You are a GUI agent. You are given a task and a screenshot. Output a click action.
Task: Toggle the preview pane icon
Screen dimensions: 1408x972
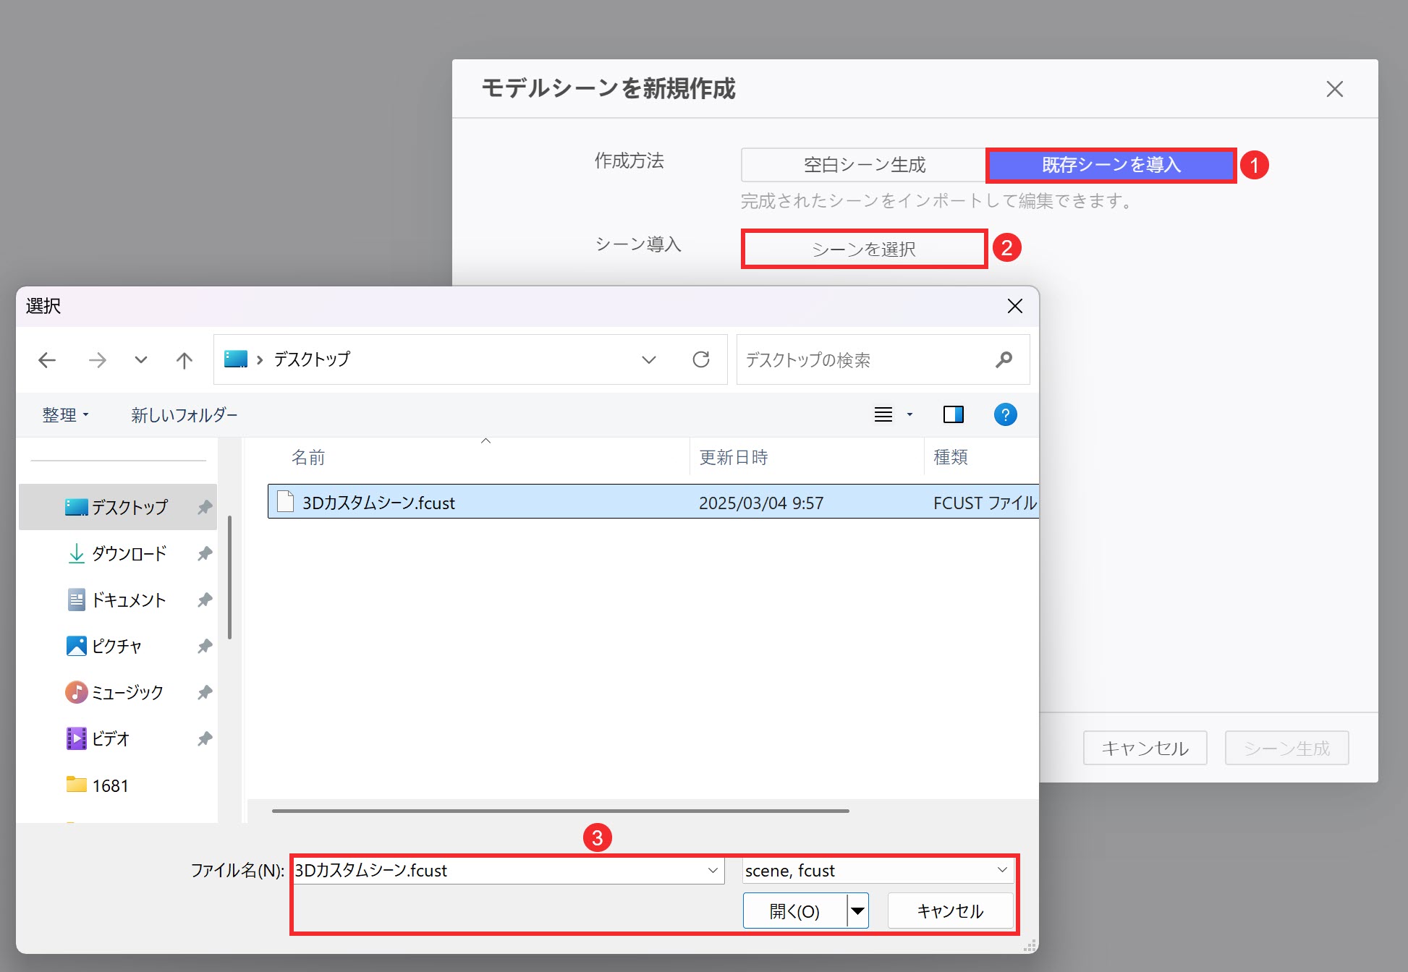pyautogui.click(x=954, y=414)
